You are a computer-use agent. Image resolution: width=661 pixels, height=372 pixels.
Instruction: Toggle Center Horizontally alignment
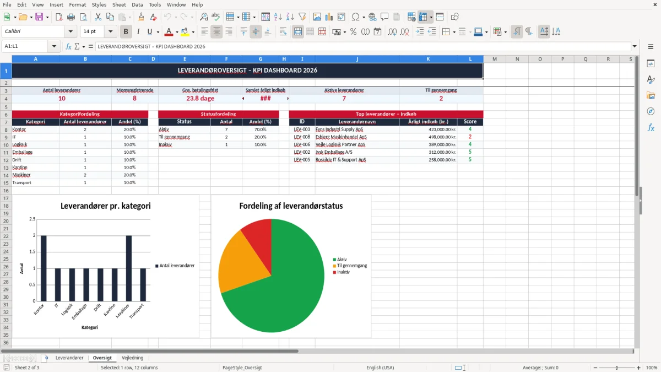pyautogui.click(x=216, y=32)
